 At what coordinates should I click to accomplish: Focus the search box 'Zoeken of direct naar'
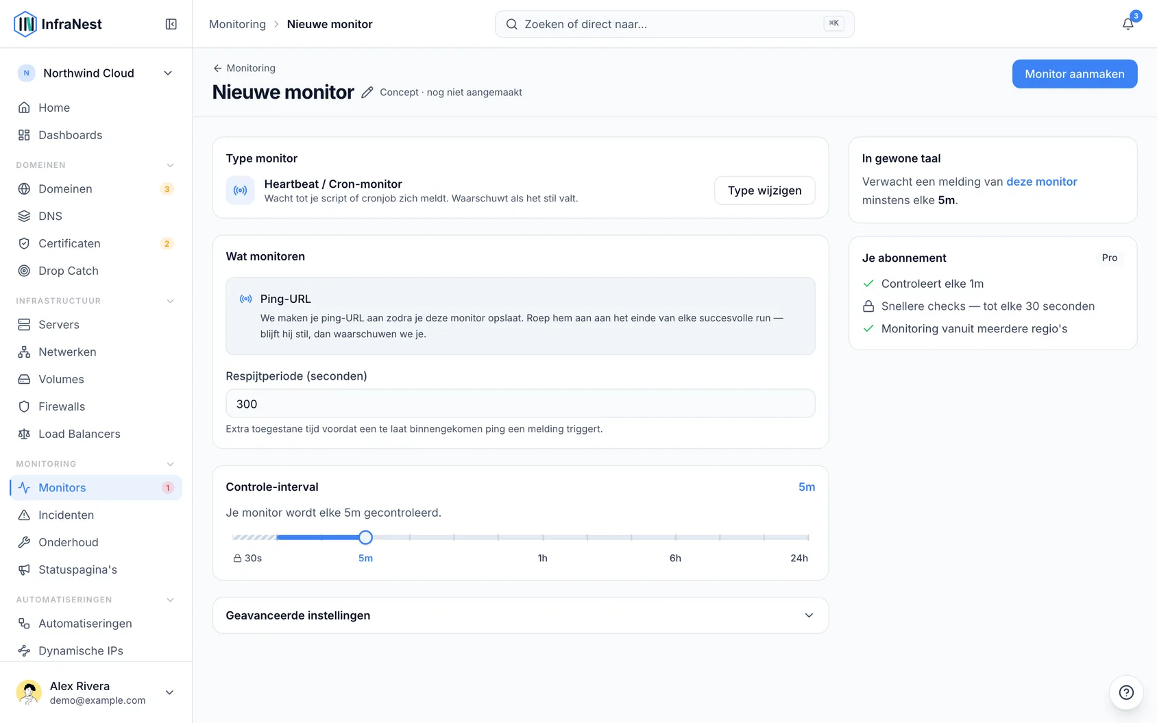(x=674, y=24)
